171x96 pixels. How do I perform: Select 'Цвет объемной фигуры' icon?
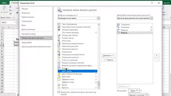pyautogui.click(x=59, y=74)
